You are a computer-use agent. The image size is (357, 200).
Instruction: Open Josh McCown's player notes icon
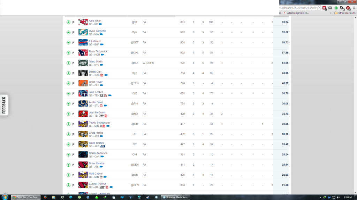coord(106,116)
